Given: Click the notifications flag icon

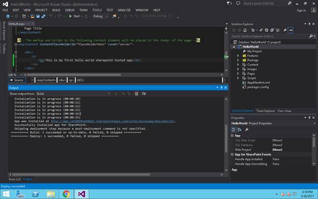Looking at the screenshot, I should pos(229,4).
